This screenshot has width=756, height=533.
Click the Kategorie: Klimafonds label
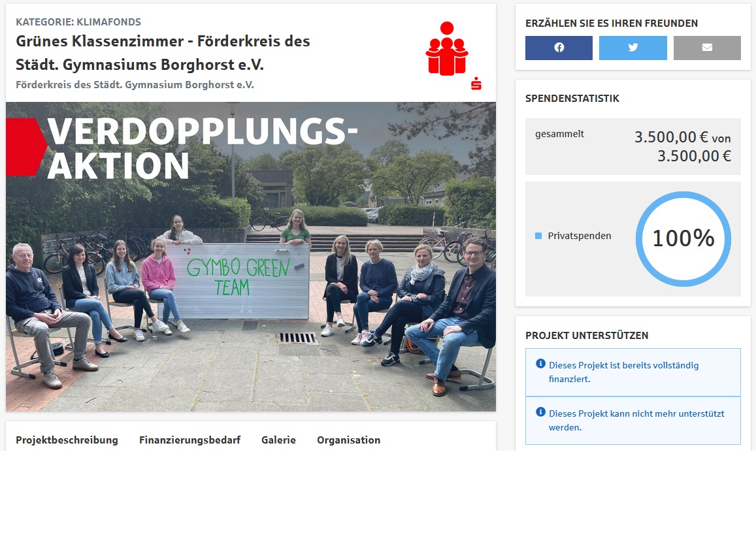(78, 22)
